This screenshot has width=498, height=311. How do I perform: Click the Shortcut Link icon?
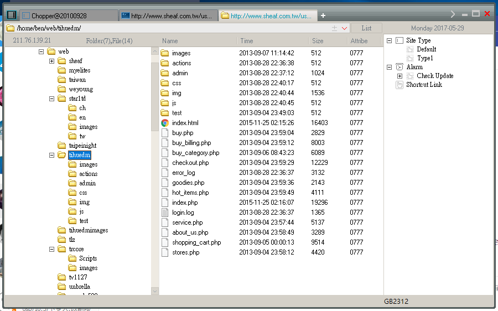[x=400, y=85]
